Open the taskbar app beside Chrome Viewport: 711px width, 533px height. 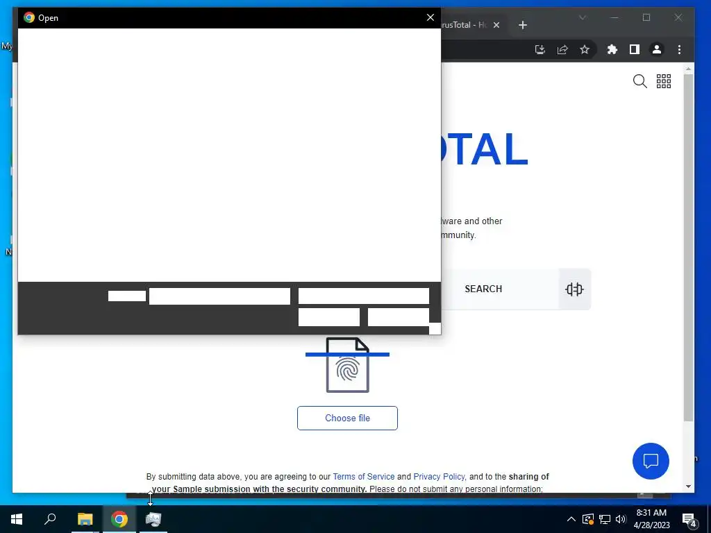point(153,519)
